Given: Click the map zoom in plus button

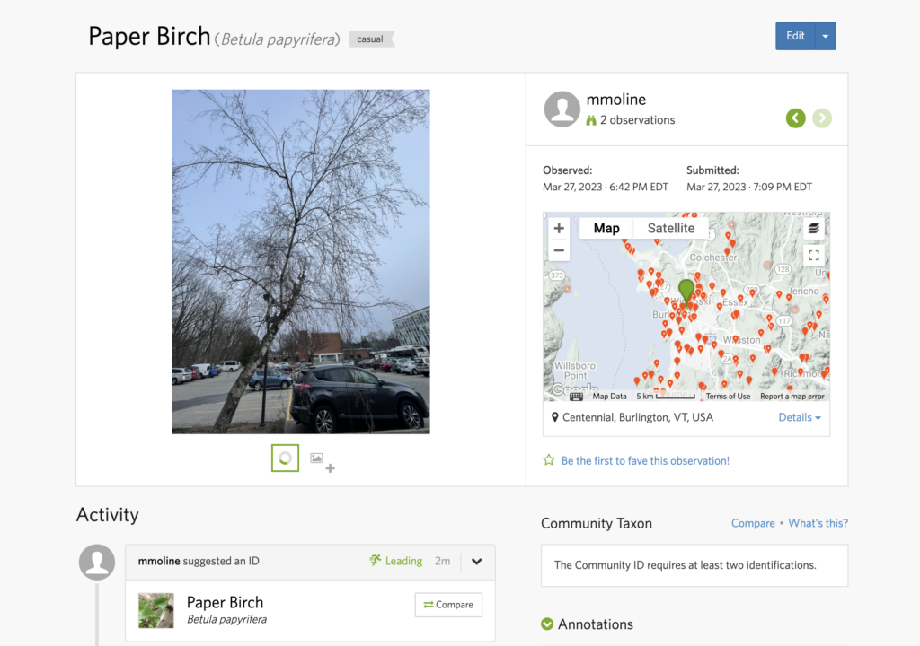Looking at the screenshot, I should (559, 229).
